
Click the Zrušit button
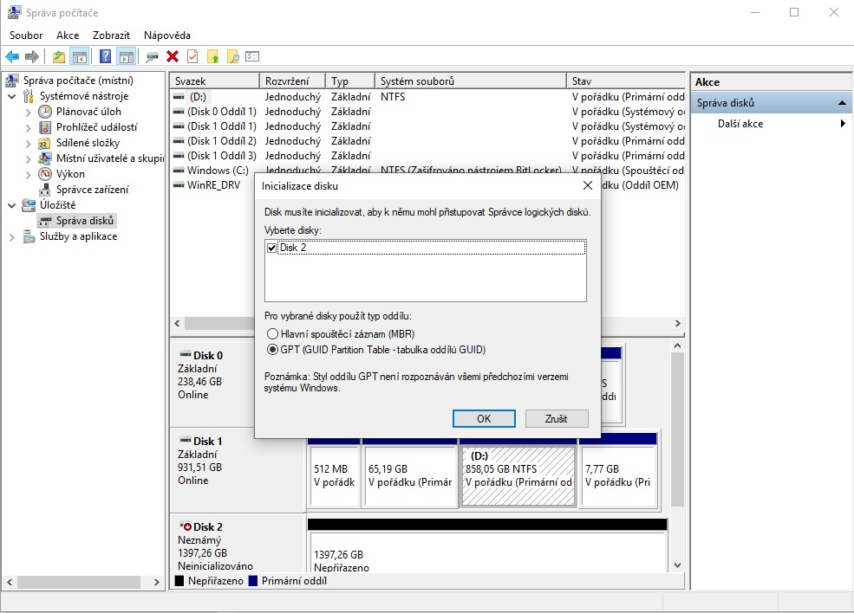pos(557,418)
